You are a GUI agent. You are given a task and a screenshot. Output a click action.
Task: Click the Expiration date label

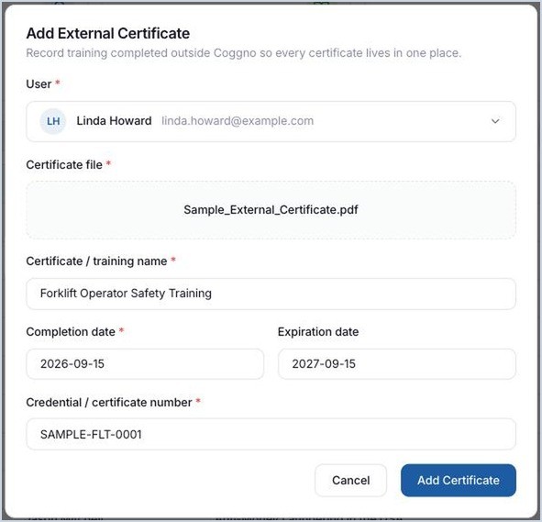(318, 332)
